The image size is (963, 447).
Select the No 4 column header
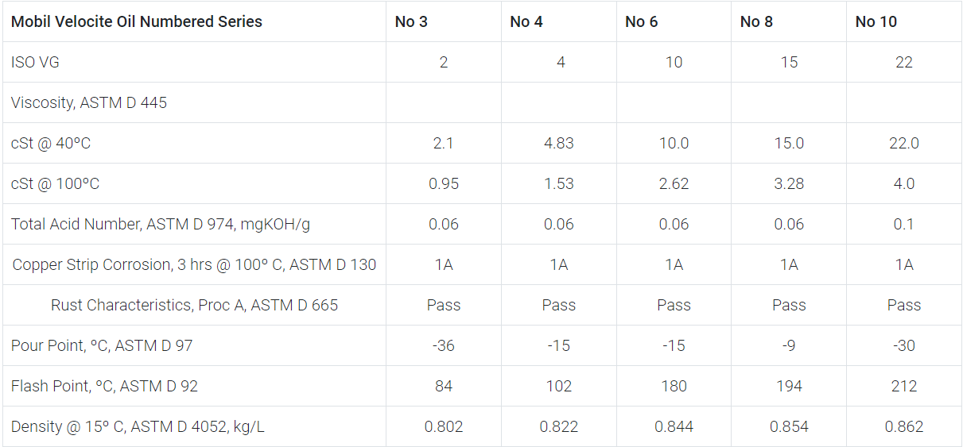pos(526,21)
